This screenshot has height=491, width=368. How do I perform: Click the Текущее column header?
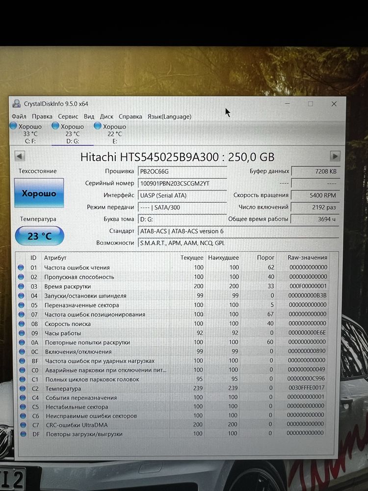pos(192,258)
